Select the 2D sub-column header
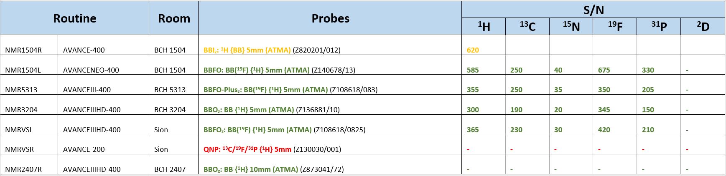The height and width of the screenshot is (176, 726). [x=703, y=27]
